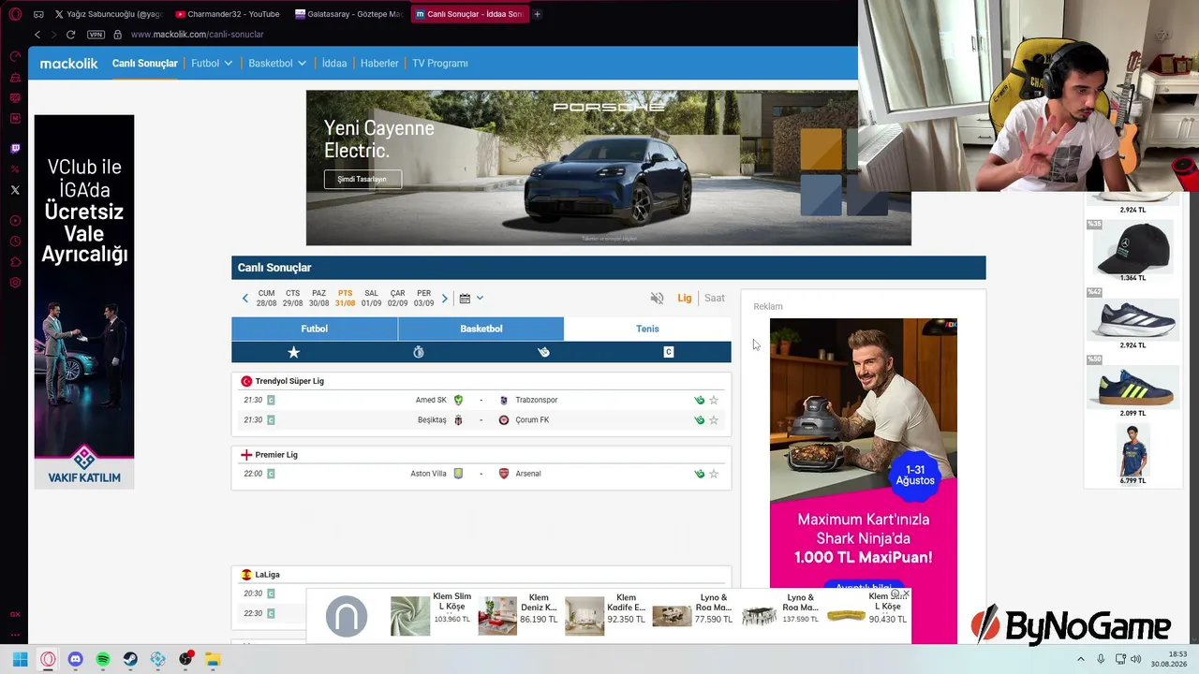Click the Amed SK team name
The width and height of the screenshot is (1199, 674).
pos(431,401)
